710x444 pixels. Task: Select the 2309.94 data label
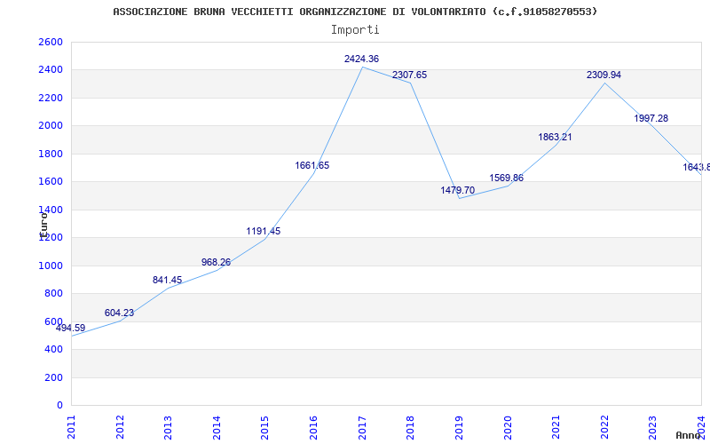pyautogui.click(x=603, y=75)
